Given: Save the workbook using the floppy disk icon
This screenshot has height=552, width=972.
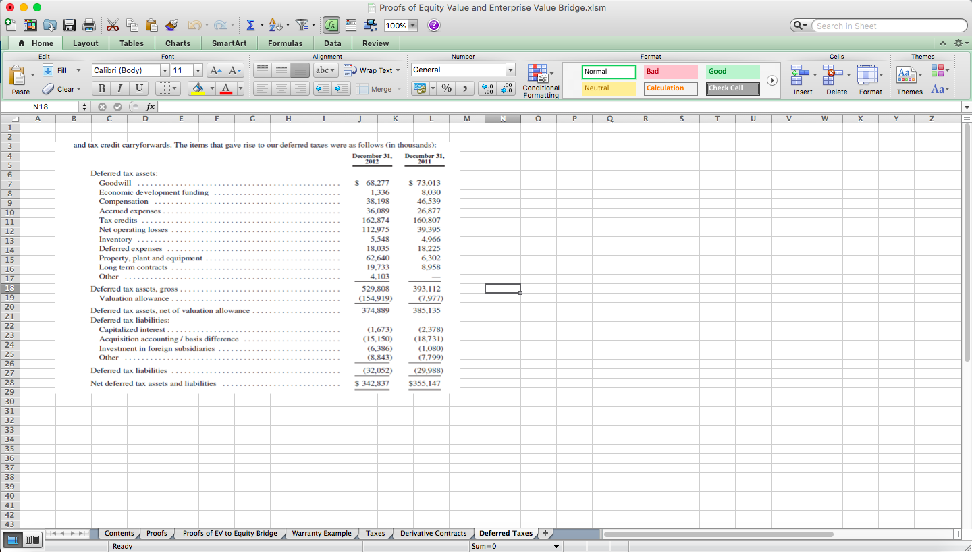Looking at the screenshot, I should [70, 26].
